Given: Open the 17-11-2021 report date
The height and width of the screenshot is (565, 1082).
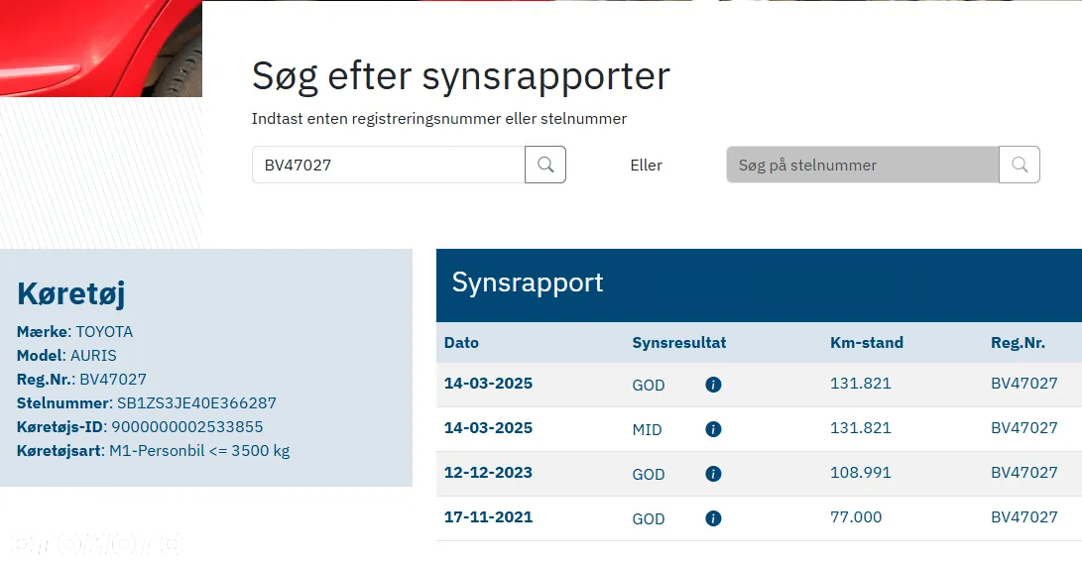Looking at the screenshot, I should pos(489,517).
